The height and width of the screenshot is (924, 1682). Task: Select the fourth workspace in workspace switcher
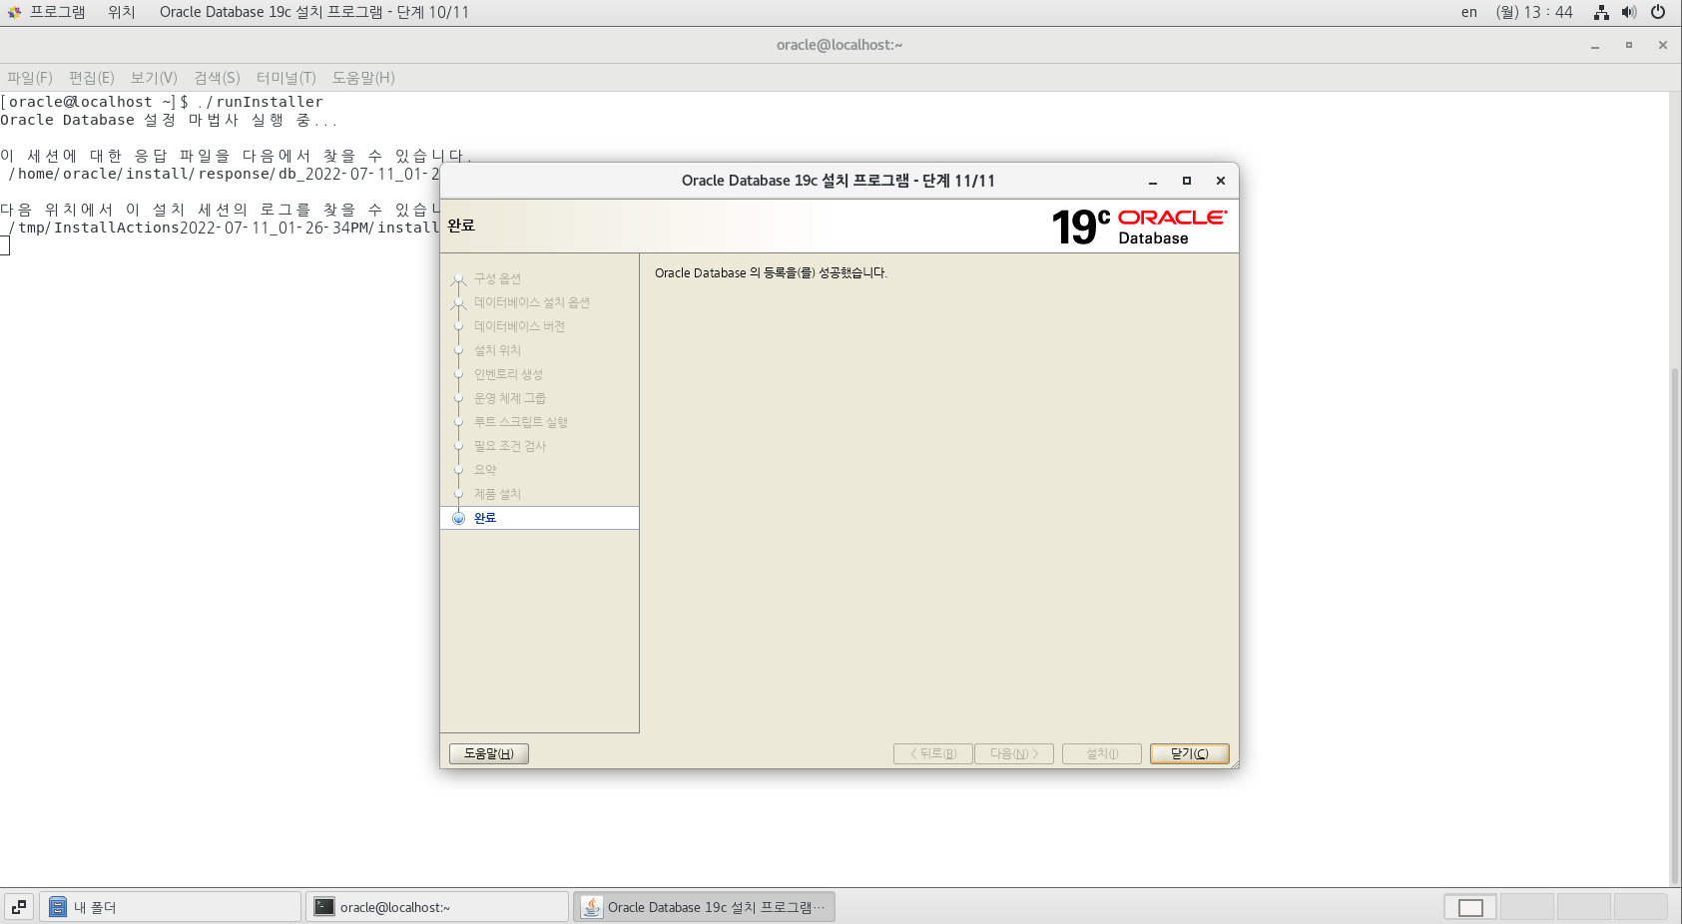tap(1641, 907)
